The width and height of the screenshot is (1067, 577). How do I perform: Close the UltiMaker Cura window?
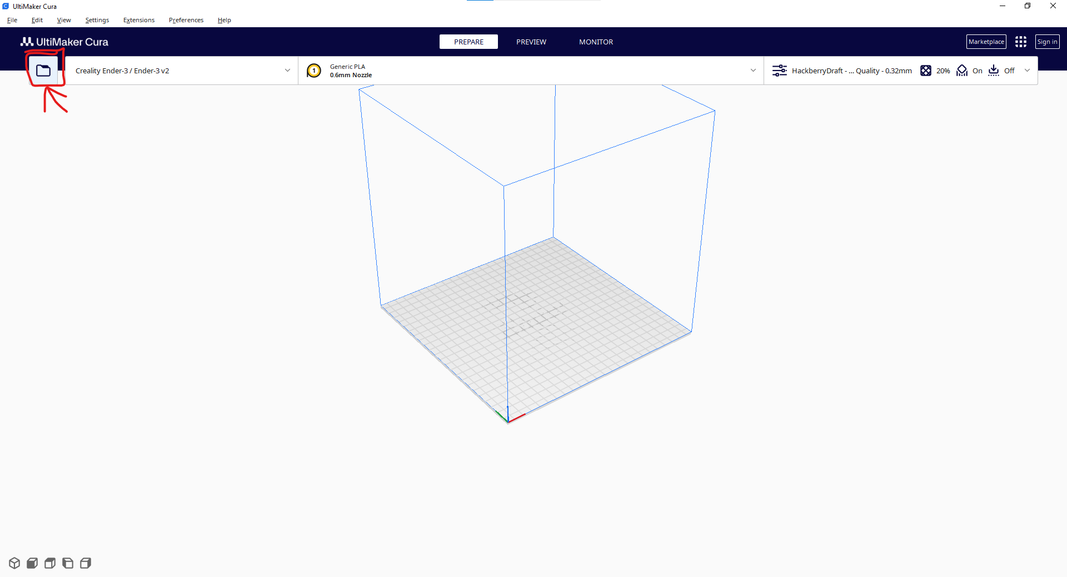tap(1053, 6)
